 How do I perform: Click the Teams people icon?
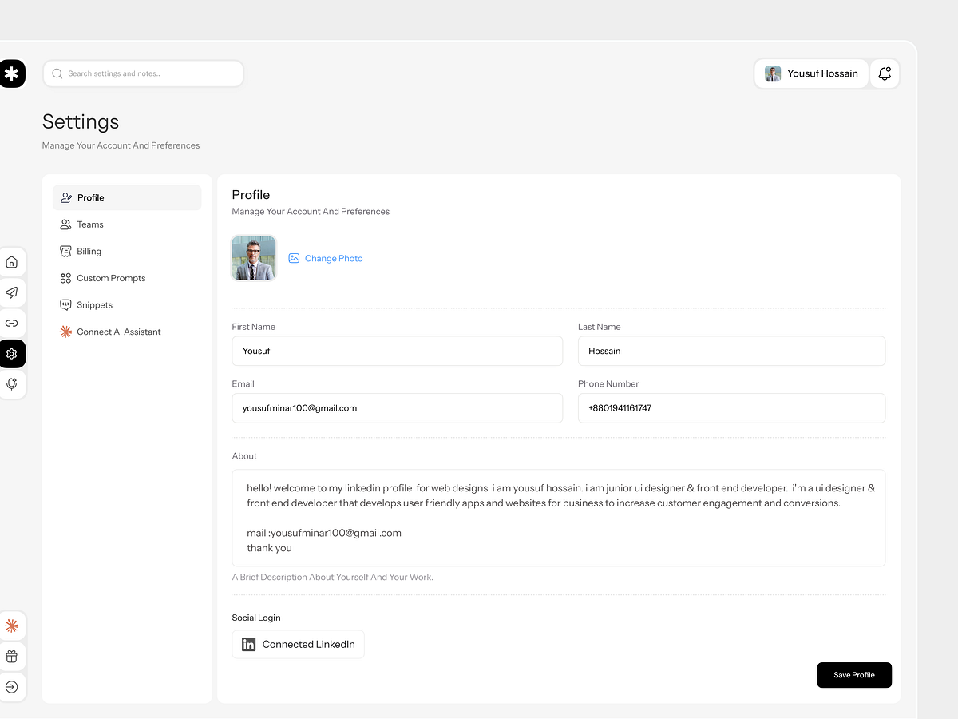click(66, 224)
